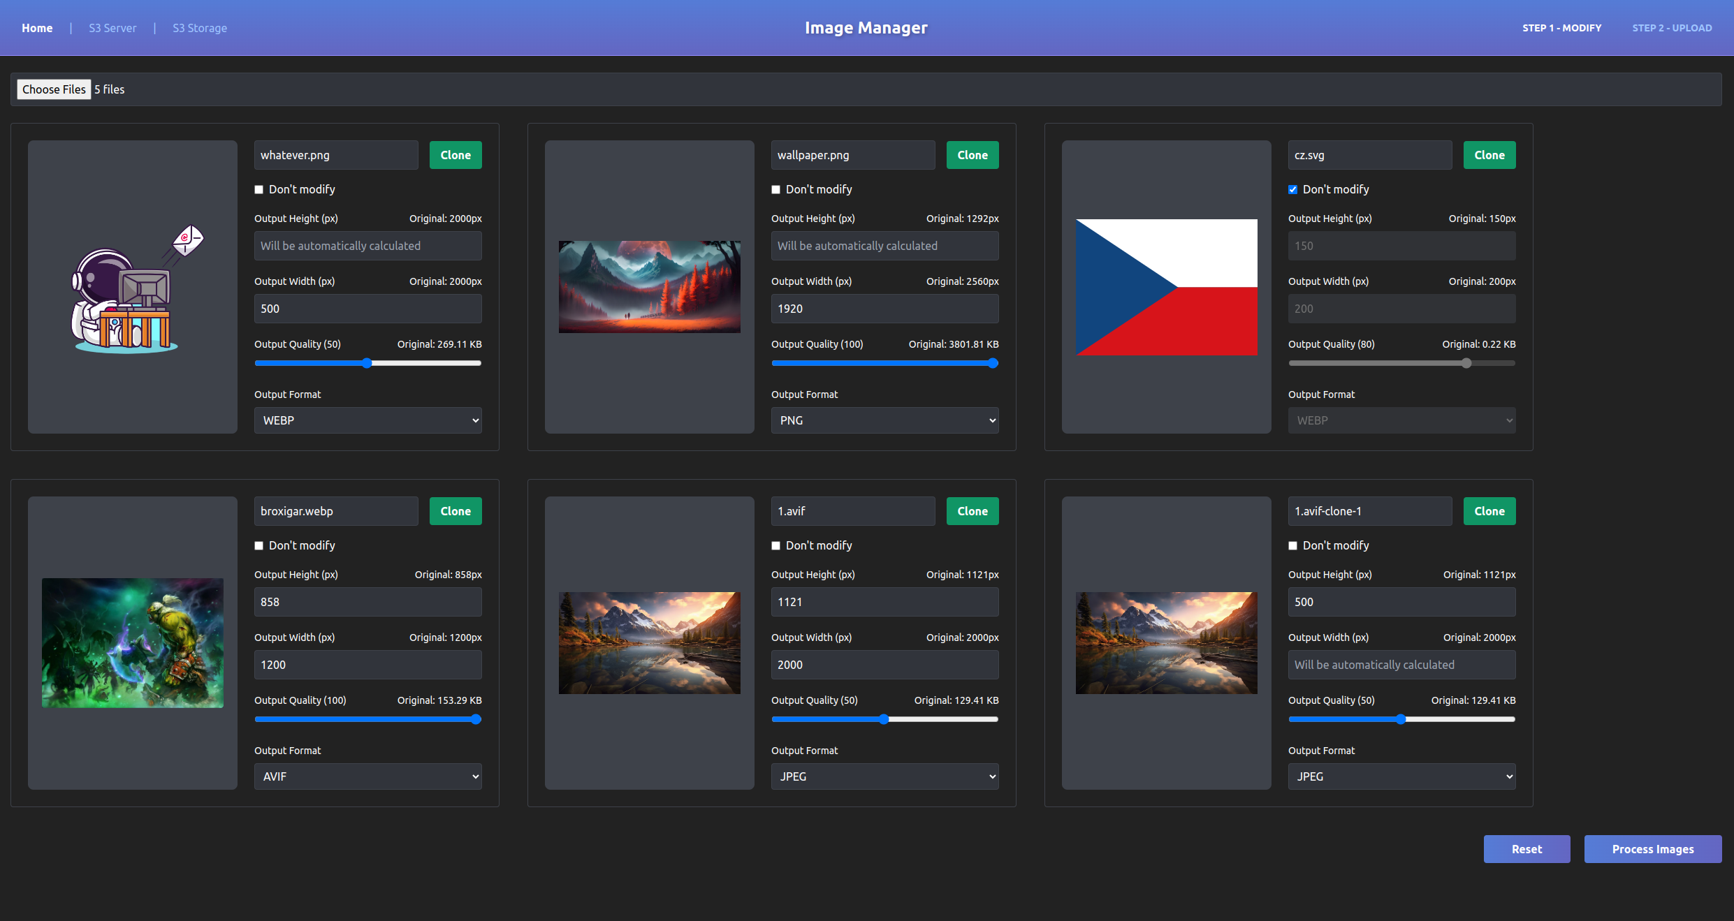This screenshot has height=921, width=1734.
Task: Enable Don't modify for whatever.png
Action: click(259, 190)
